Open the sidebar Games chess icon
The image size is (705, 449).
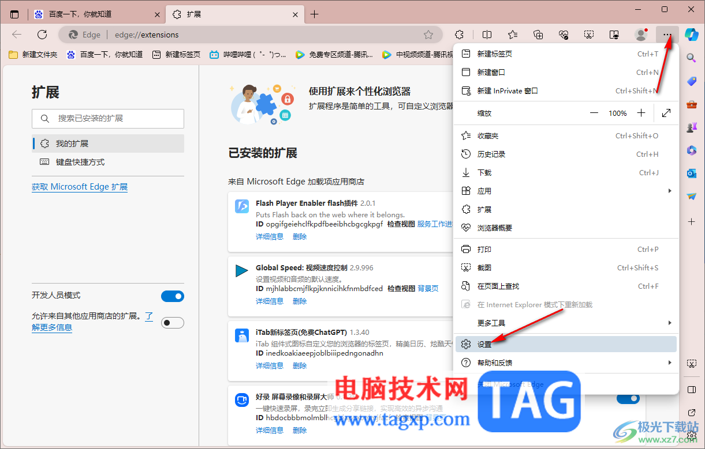691,127
